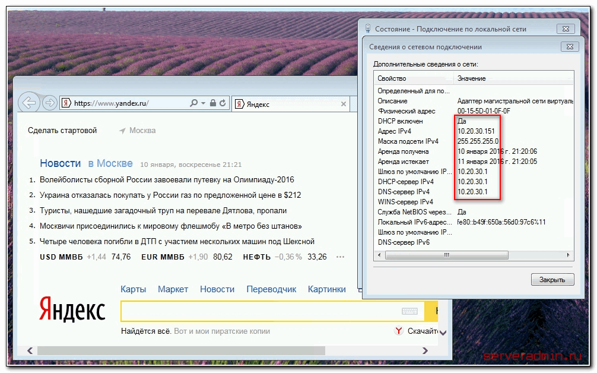The width and height of the screenshot is (597, 373).
Task: Click the security lock icon in address bar
Action: pyautogui.click(x=213, y=103)
